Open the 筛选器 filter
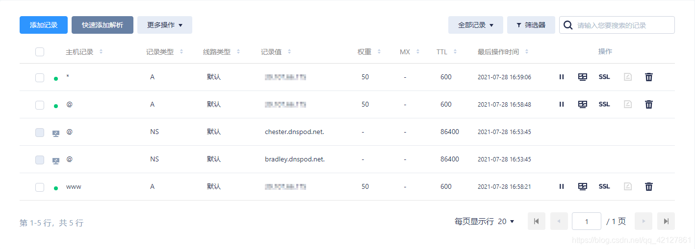Image resolution: width=695 pixels, height=249 pixels. point(531,25)
